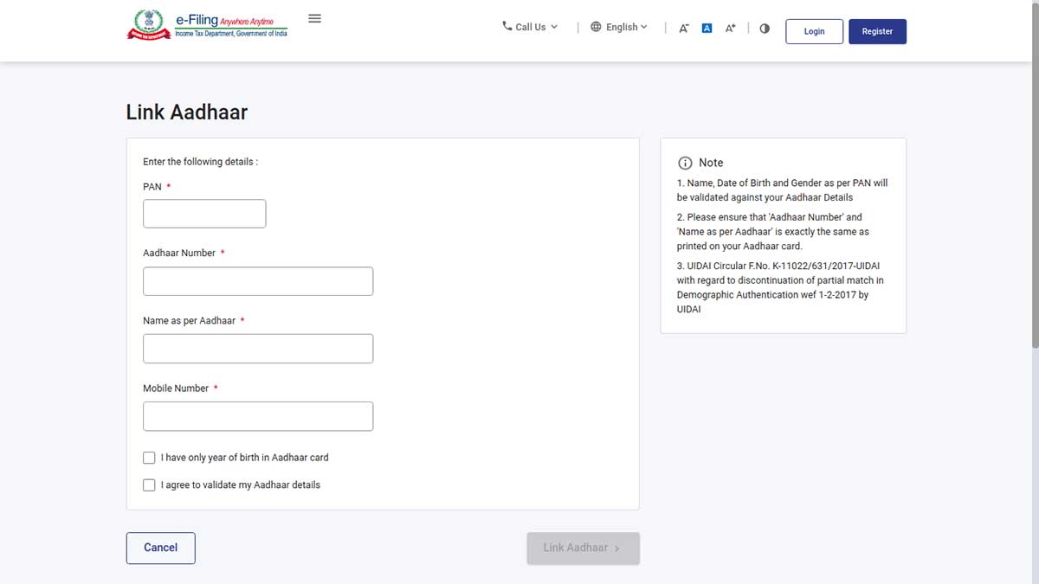Cancel the Link Aadhaar form

(160, 548)
